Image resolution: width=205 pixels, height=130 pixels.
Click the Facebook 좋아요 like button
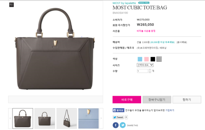pos(119,110)
